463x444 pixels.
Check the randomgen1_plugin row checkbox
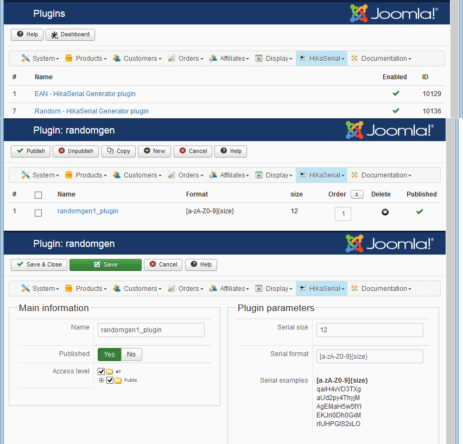pyautogui.click(x=38, y=213)
